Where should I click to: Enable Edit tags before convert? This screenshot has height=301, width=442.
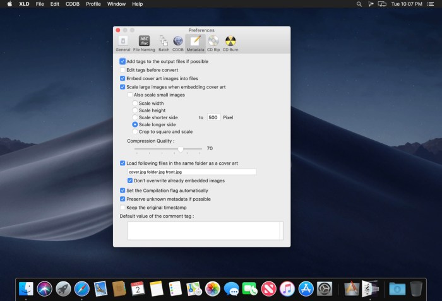pos(122,70)
